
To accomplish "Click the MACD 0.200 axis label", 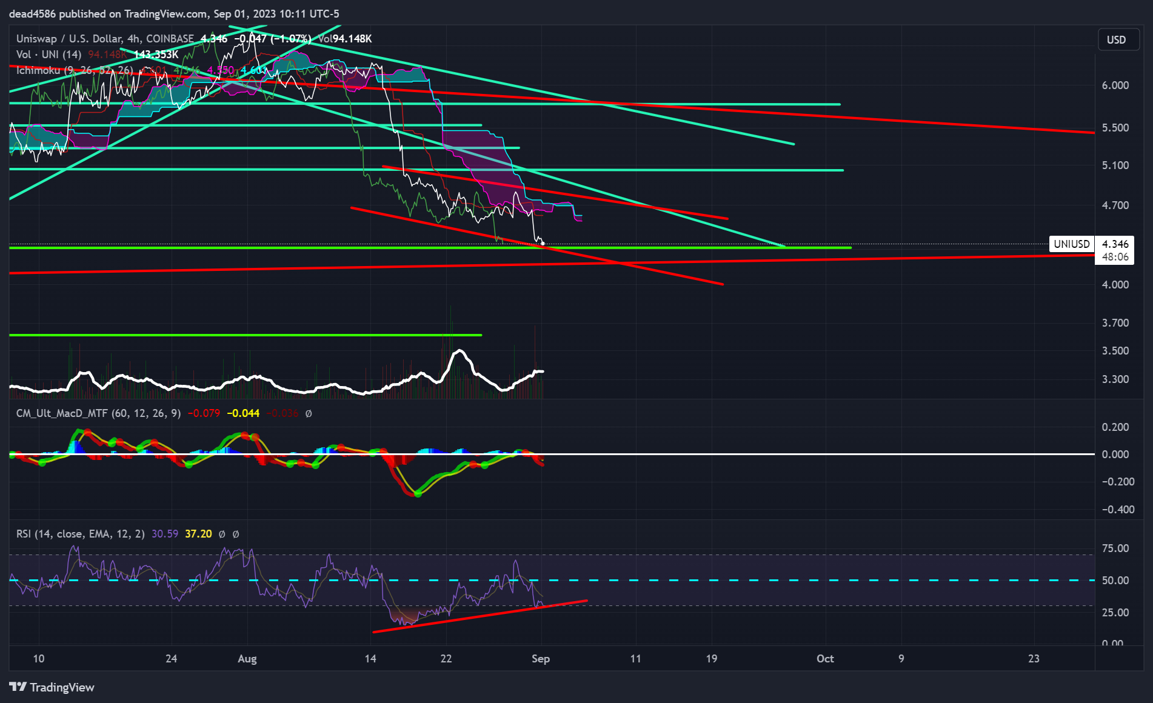I will pyautogui.click(x=1115, y=427).
